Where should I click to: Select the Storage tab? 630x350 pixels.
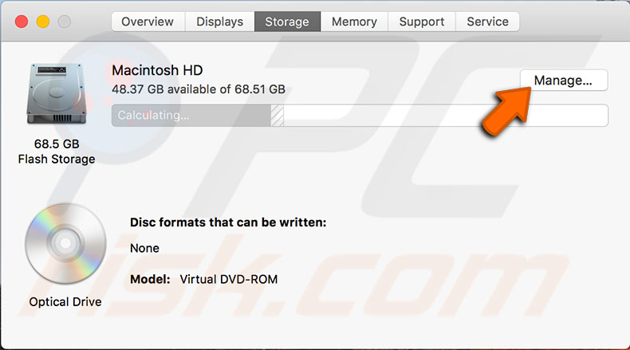[x=286, y=22]
